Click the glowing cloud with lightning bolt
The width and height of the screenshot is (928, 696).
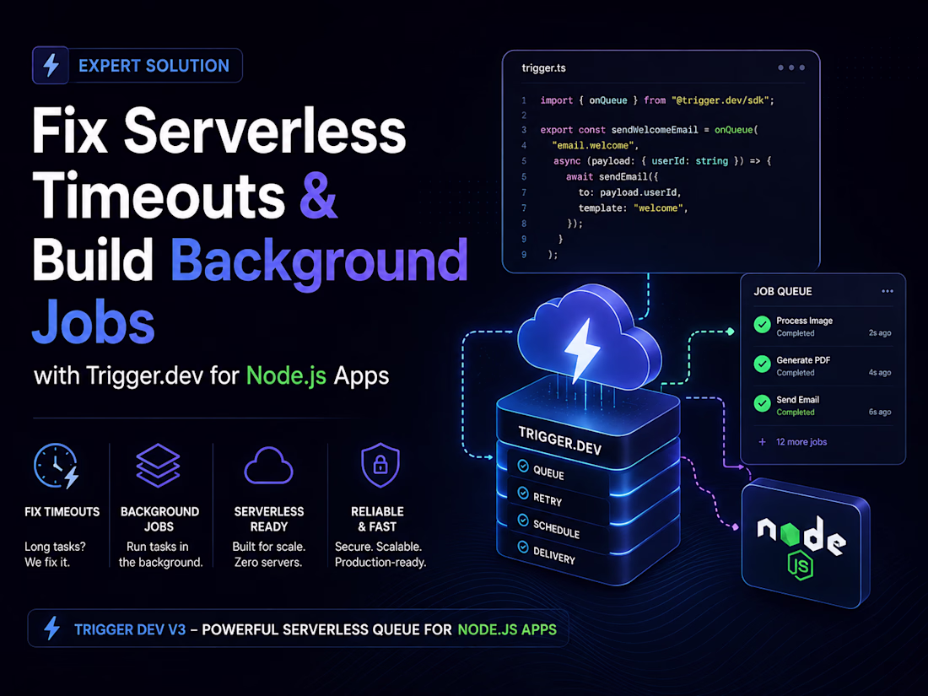(589, 337)
